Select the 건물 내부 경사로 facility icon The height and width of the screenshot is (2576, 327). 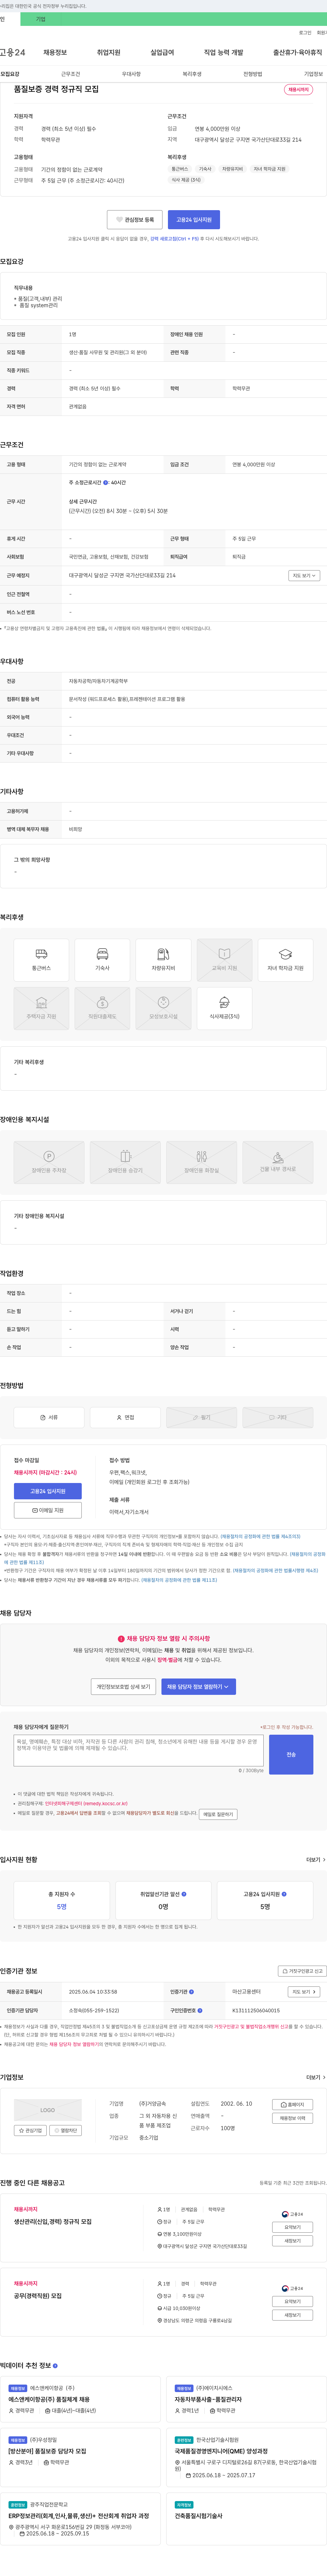pyautogui.click(x=278, y=1162)
